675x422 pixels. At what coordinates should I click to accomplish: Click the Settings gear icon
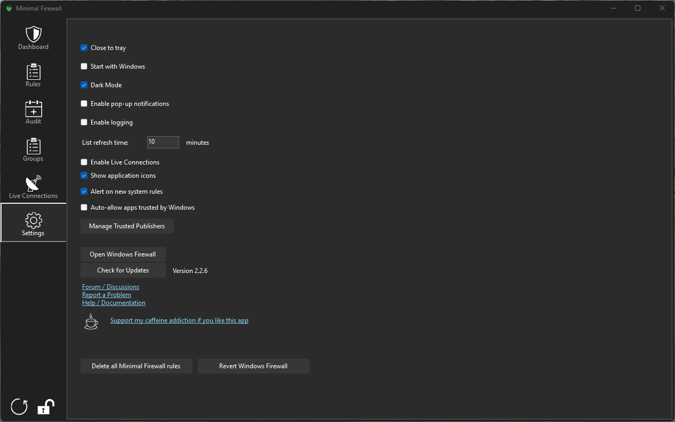click(x=33, y=221)
